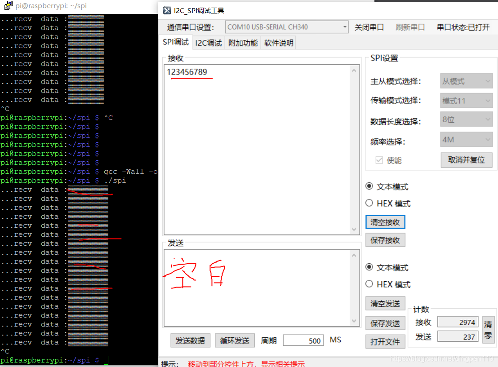Open the 频率选择 dropdown showing 4M
This screenshot has height=367, width=498.
point(466,139)
